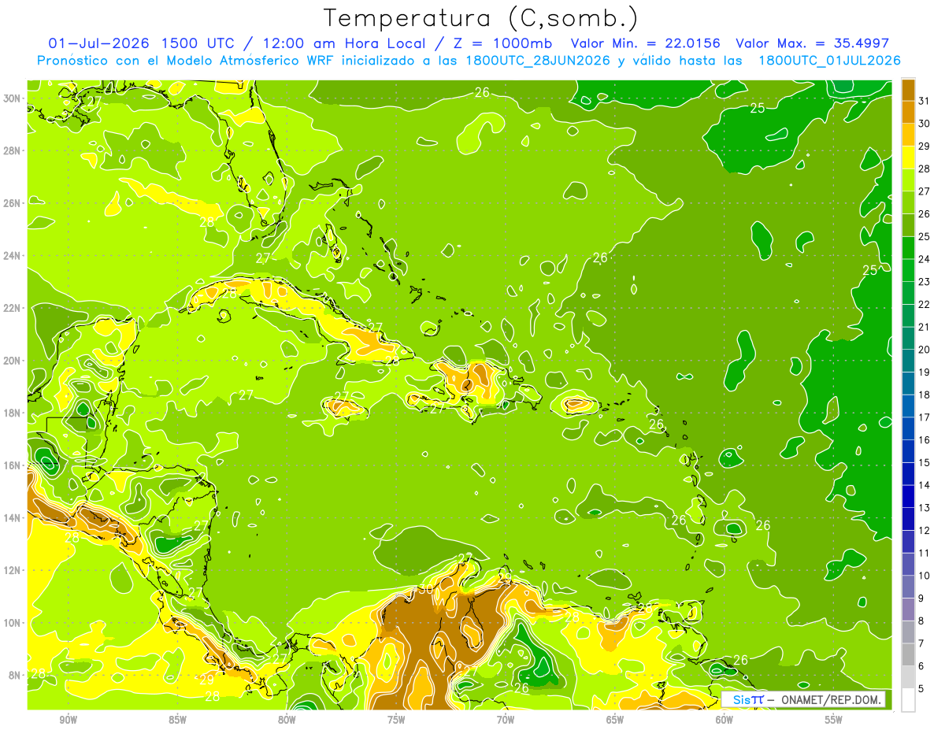Click the '1800UTC_28JUN2026' initialization time

[x=538, y=61]
